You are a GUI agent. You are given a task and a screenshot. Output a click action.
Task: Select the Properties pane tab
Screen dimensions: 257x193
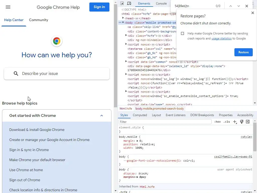pyautogui.click(x=226, y=115)
